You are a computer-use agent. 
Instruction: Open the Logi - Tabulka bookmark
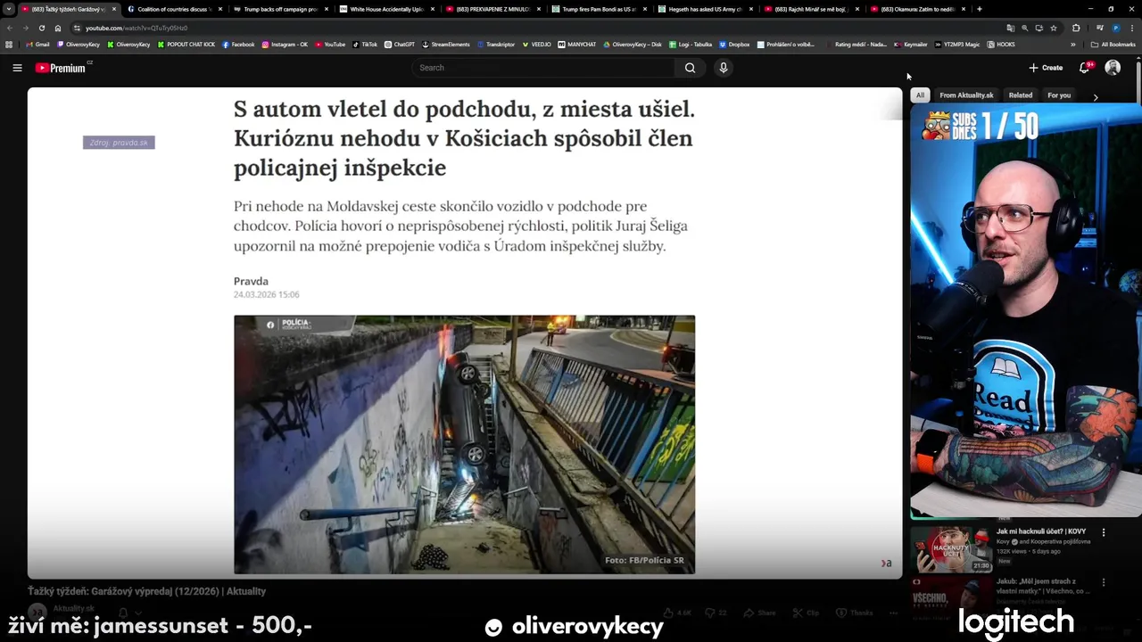click(x=690, y=44)
